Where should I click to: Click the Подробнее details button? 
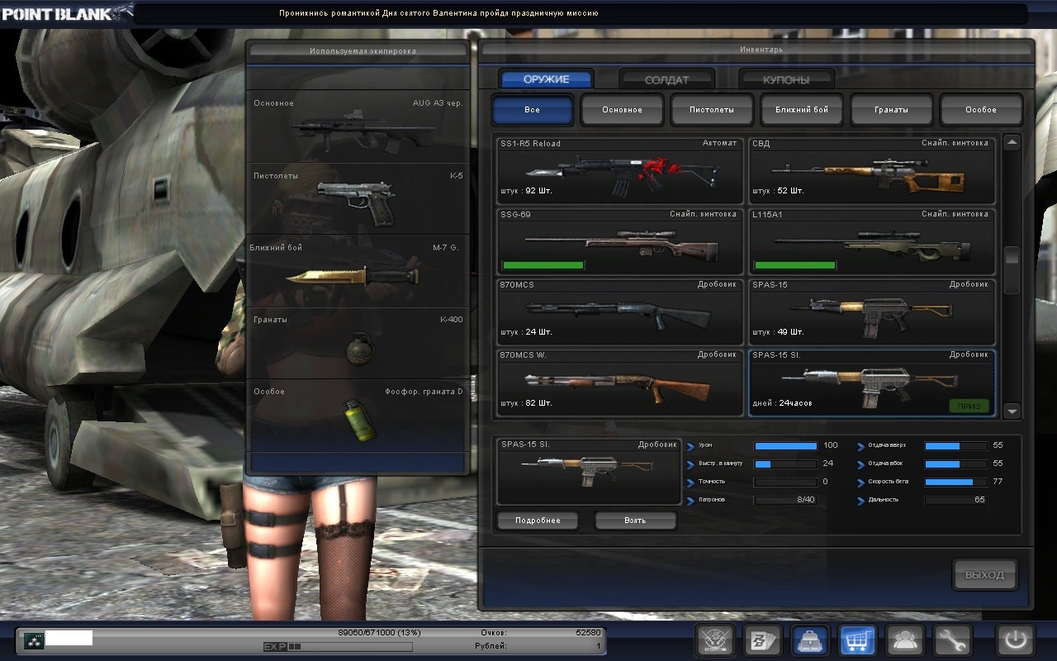point(538,521)
